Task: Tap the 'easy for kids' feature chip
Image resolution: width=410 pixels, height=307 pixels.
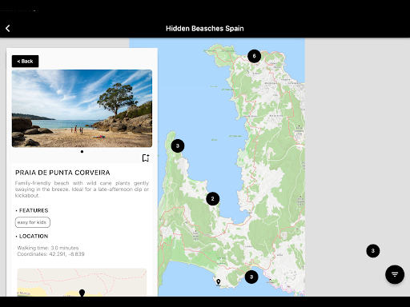Action: point(32,222)
